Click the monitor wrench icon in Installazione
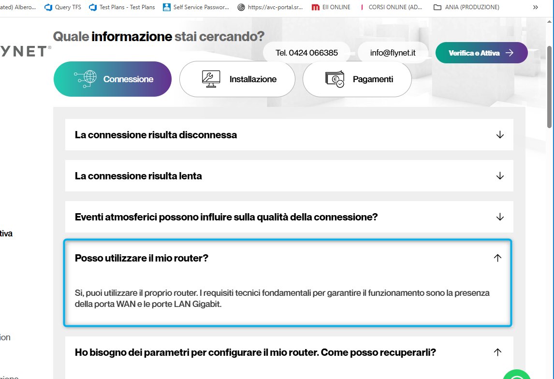 (x=211, y=79)
